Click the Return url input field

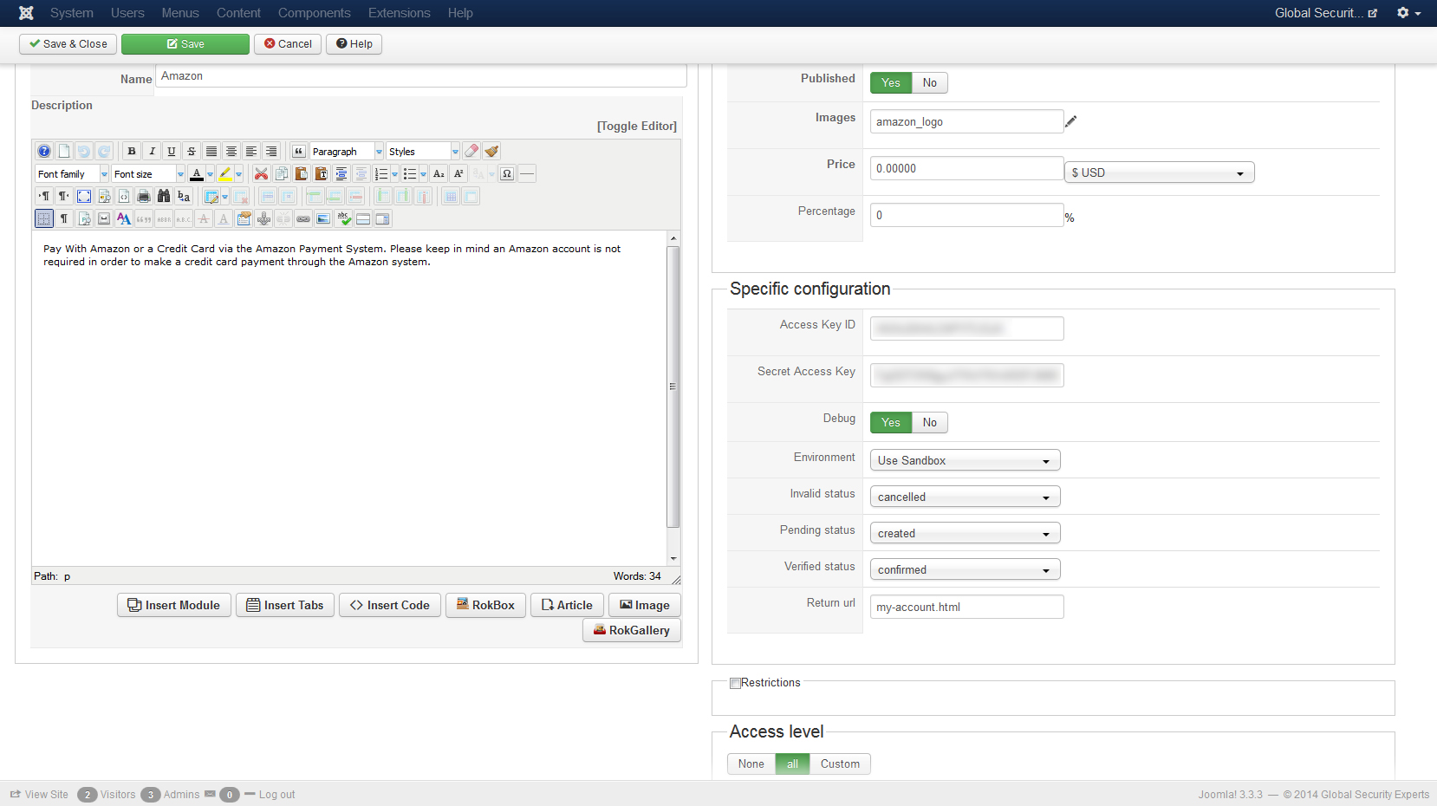click(x=966, y=607)
